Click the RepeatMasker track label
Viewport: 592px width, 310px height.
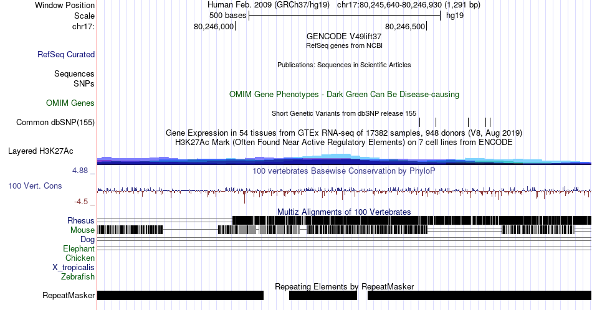point(69,295)
